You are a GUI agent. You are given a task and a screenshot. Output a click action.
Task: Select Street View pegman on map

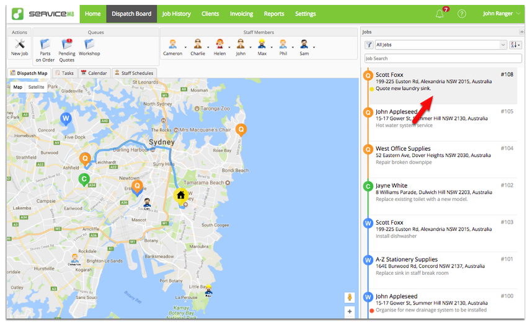coord(350,297)
